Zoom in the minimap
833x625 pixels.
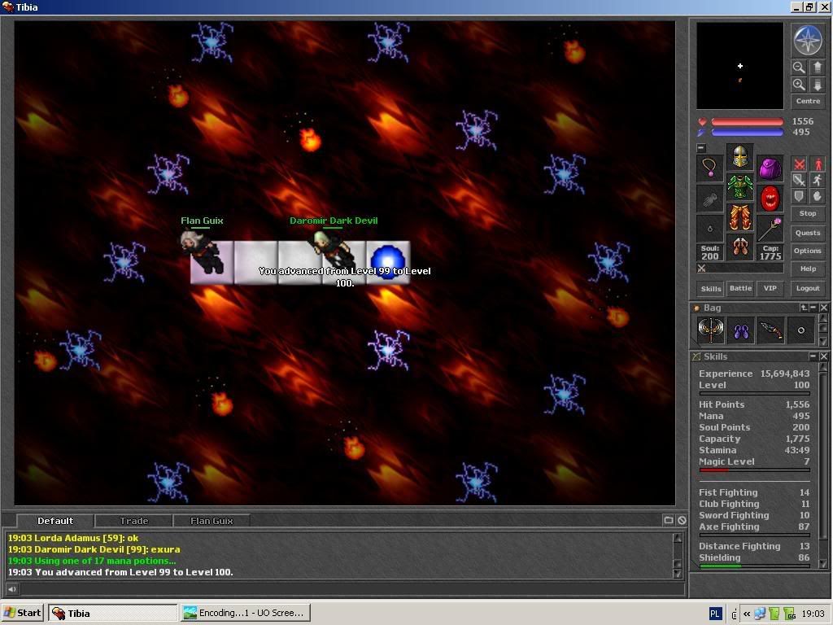[799, 85]
